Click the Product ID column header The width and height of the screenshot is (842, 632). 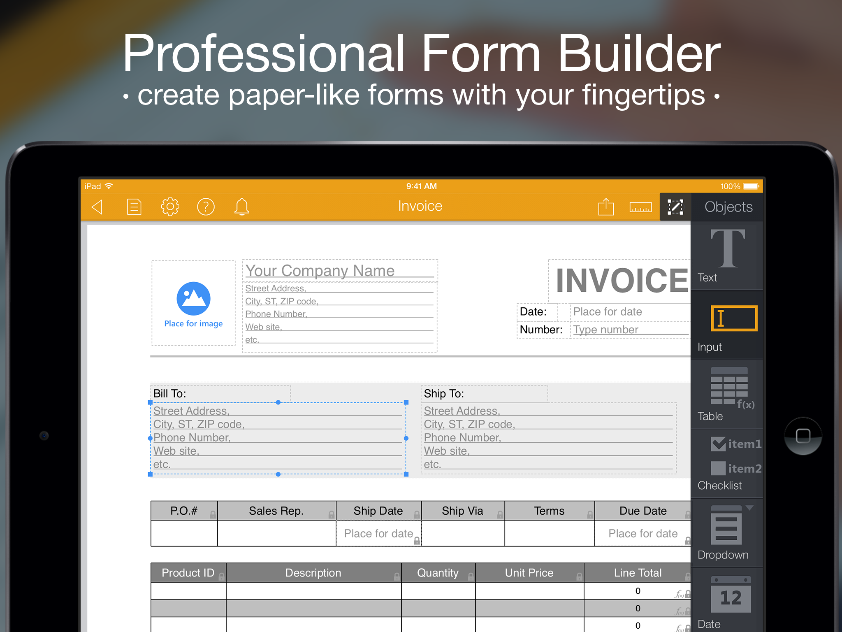coord(188,573)
